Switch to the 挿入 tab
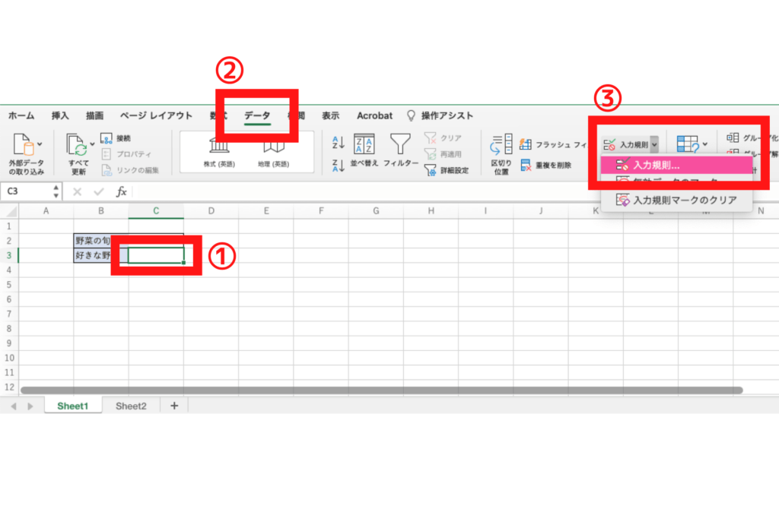The image size is (779, 518). pos(60,115)
